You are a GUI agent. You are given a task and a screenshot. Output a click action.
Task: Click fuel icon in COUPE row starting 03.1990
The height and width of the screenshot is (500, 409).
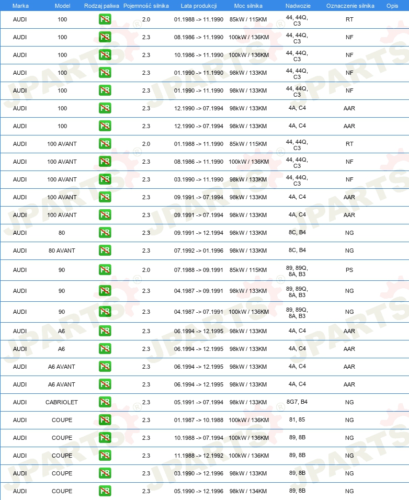[x=105, y=473]
